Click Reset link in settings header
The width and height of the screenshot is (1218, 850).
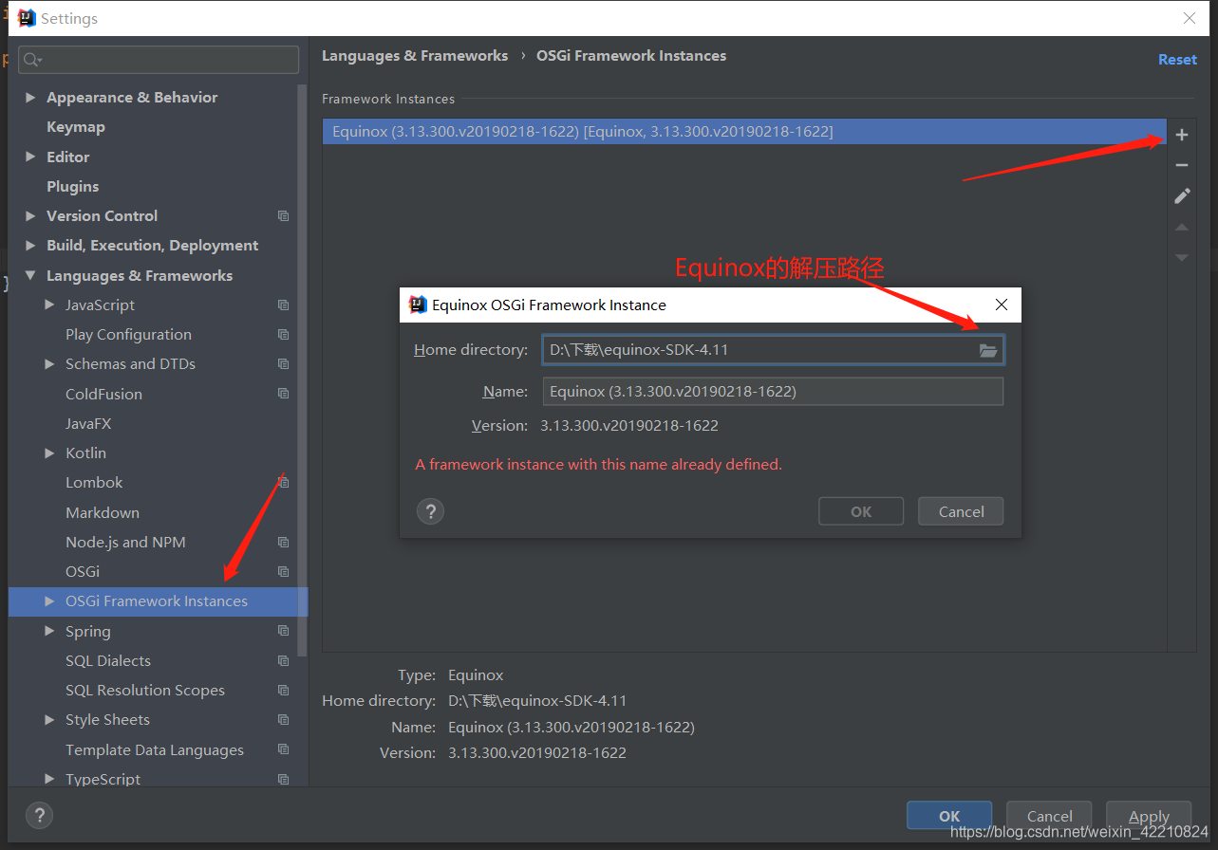coord(1177,60)
